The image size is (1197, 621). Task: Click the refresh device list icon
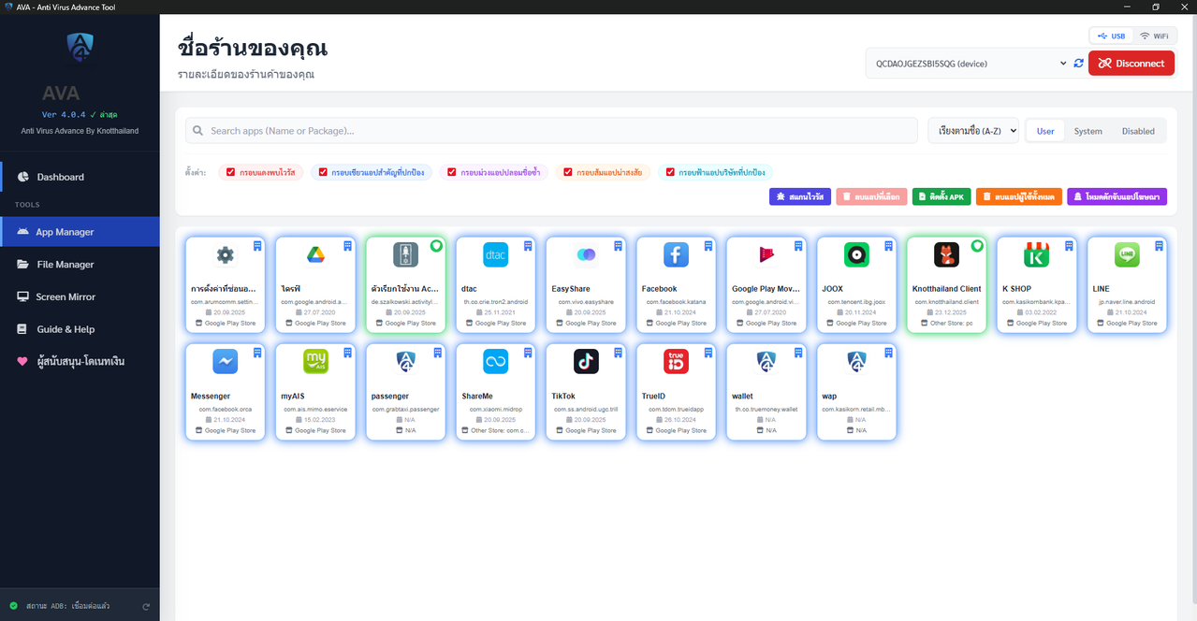pyautogui.click(x=1079, y=64)
